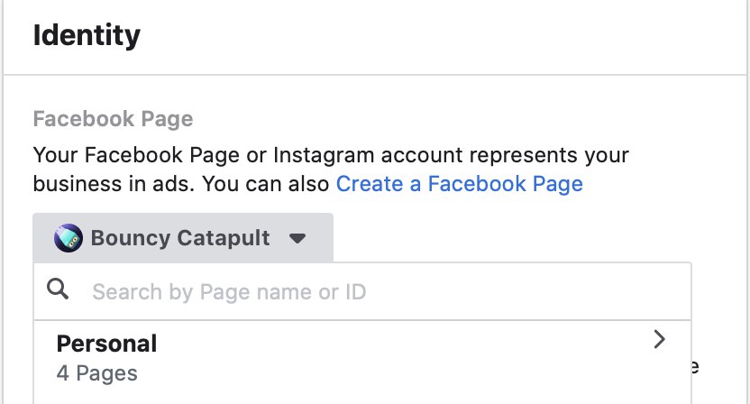The image size is (750, 404).
Task: Click 'business in ads. You can also' text
Action: click(181, 184)
